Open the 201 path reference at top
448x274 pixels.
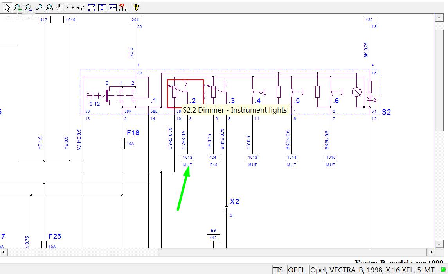[135, 20]
